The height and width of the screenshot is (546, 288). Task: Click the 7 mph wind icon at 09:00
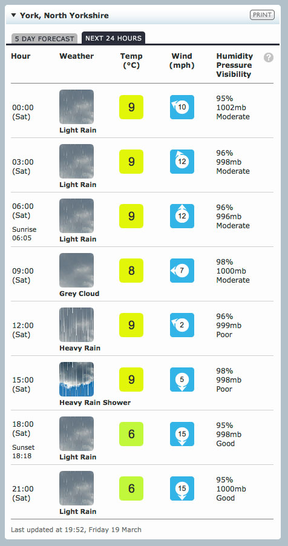[x=182, y=270]
